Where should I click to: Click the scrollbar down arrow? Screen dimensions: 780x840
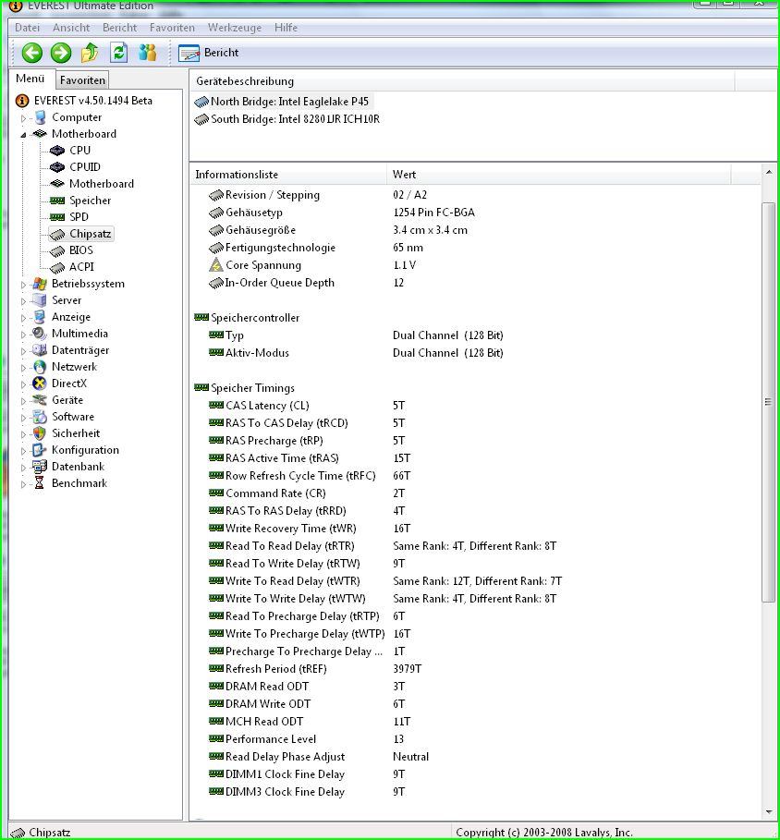click(x=769, y=813)
